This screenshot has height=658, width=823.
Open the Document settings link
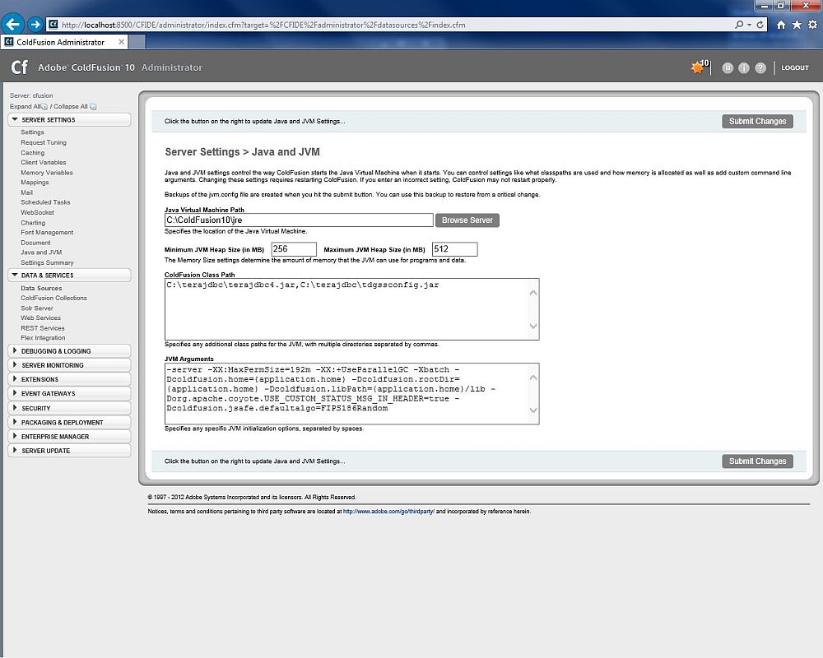click(35, 243)
